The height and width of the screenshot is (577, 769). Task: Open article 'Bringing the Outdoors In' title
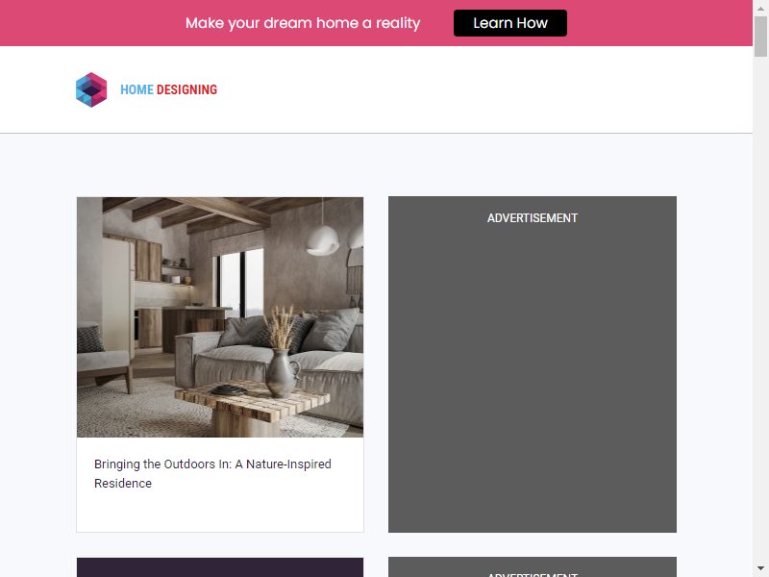coord(212,473)
